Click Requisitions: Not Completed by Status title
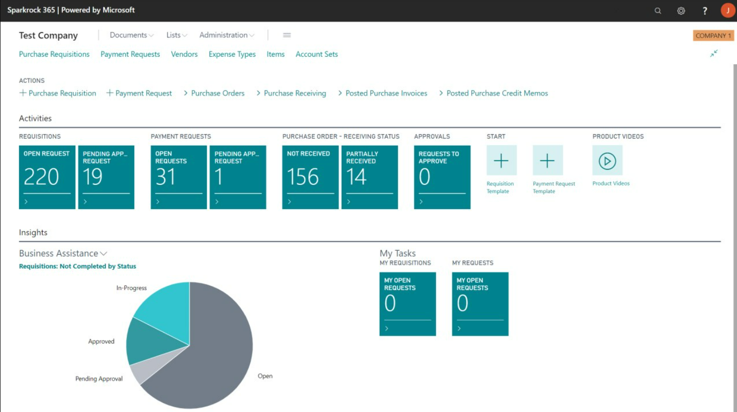This screenshot has width=737, height=412. click(x=77, y=266)
